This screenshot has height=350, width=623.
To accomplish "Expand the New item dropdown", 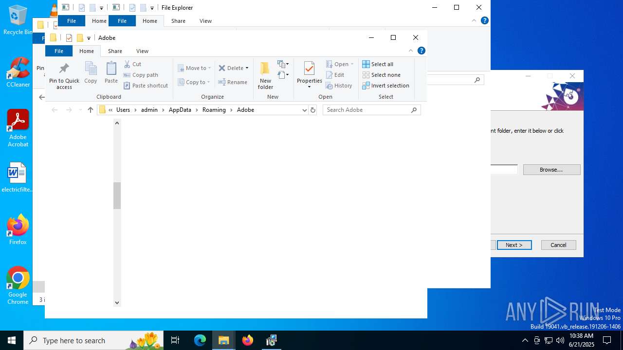I will point(283,64).
